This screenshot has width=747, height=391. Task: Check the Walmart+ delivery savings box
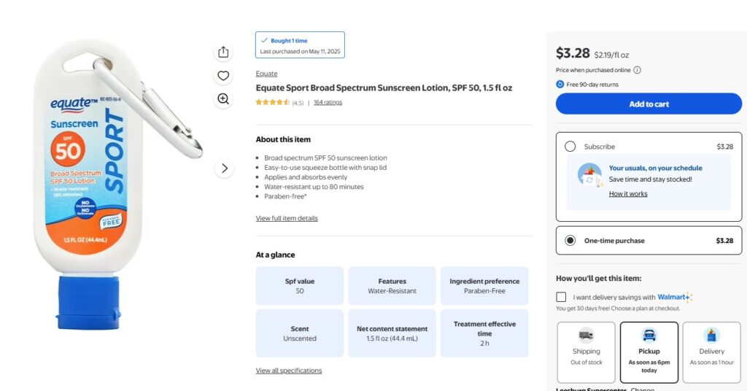561,297
